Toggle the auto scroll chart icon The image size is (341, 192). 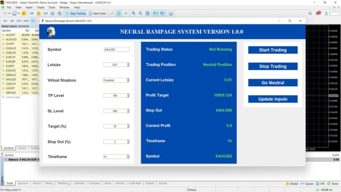[x=155, y=13]
